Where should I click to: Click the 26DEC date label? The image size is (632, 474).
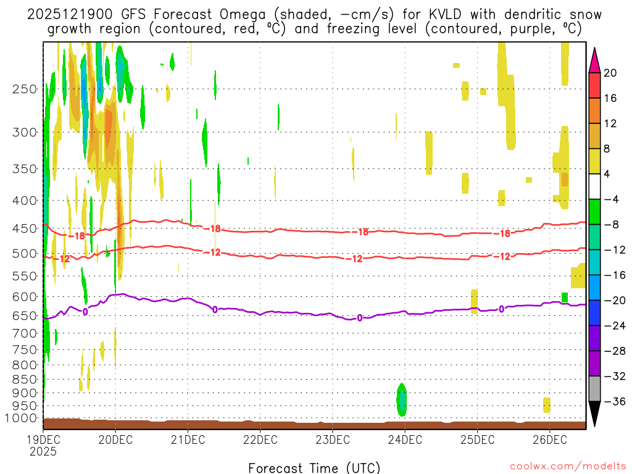click(x=550, y=439)
